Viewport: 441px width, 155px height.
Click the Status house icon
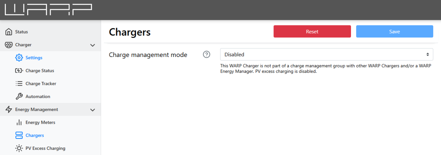pos(9,32)
